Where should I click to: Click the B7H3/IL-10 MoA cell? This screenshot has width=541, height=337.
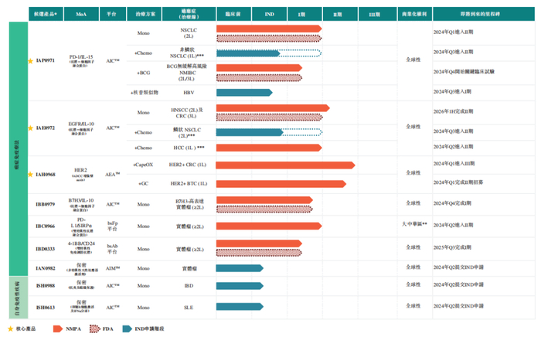(81, 205)
